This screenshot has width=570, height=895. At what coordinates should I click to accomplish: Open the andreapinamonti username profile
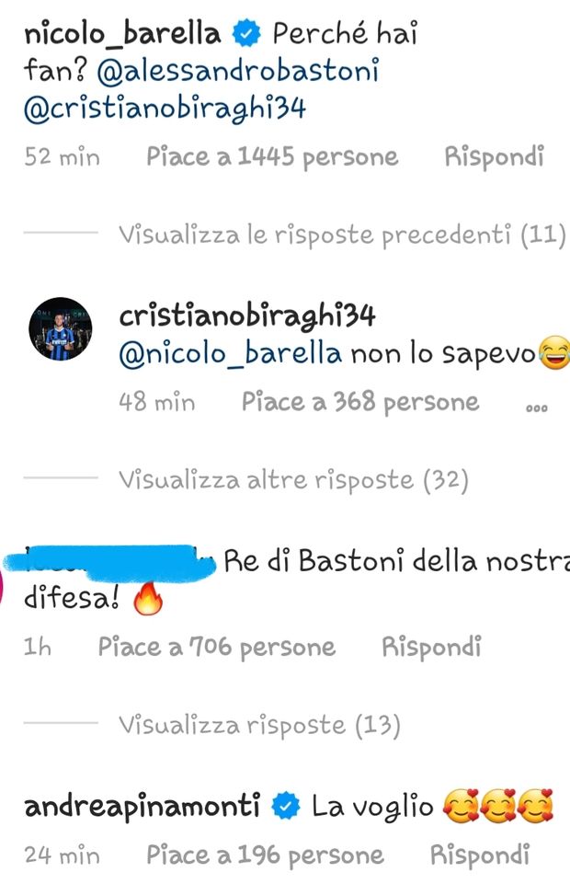coord(142,807)
